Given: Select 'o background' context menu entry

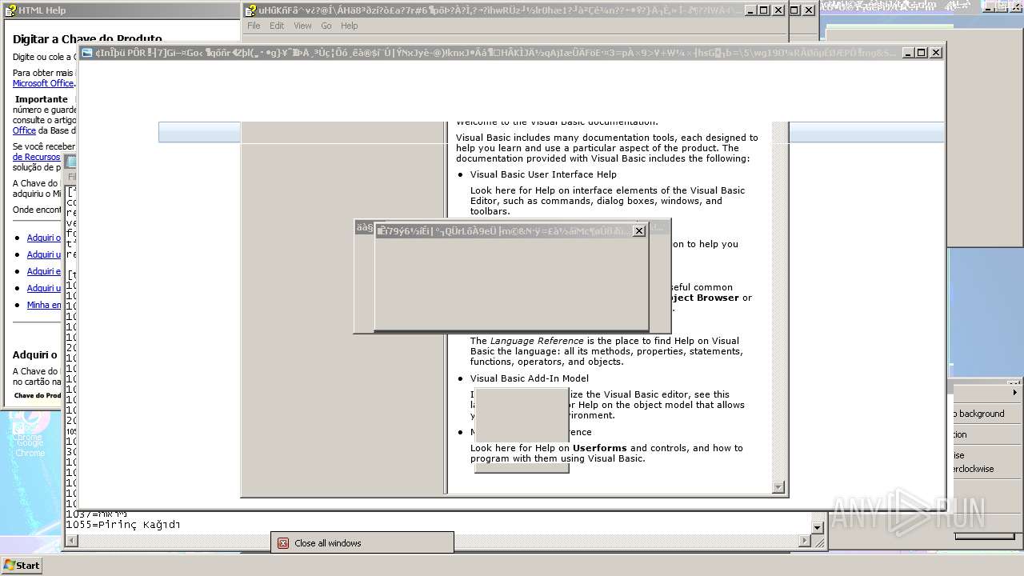Looking at the screenshot, I should [x=978, y=414].
